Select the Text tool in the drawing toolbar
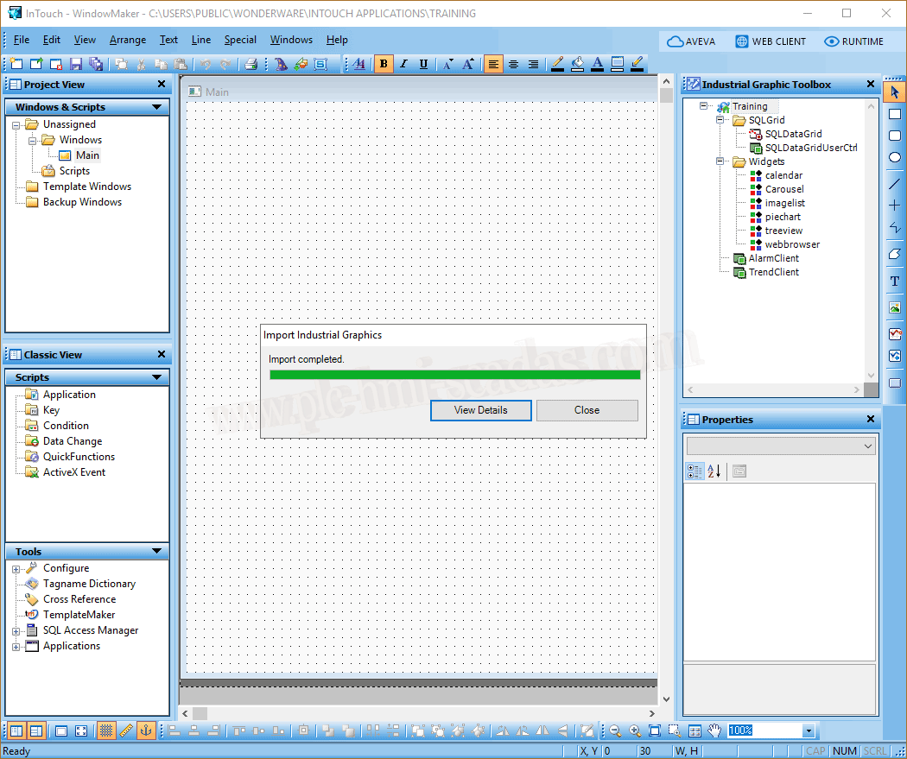Viewport: 907px width, 759px height. [895, 281]
